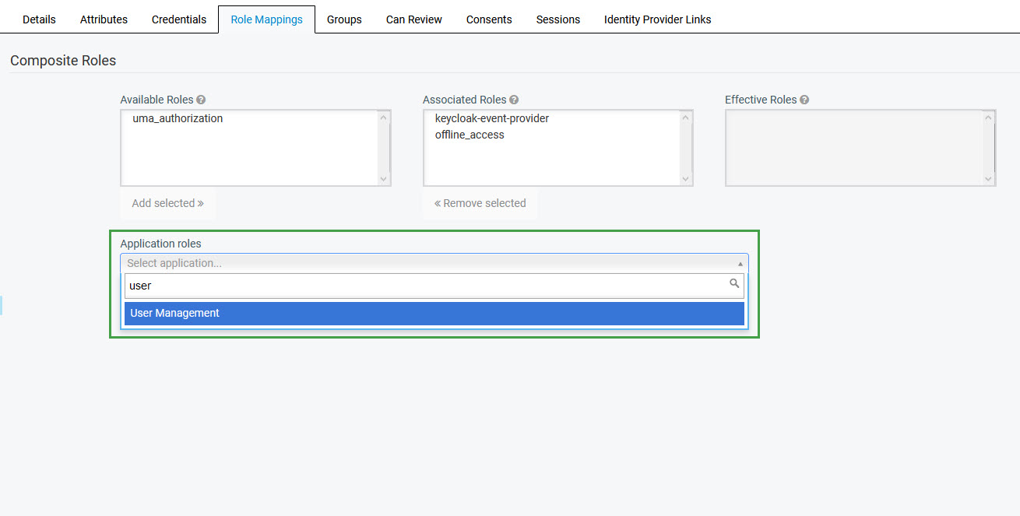Click the Add selected button
1020x516 pixels.
point(167,203)
